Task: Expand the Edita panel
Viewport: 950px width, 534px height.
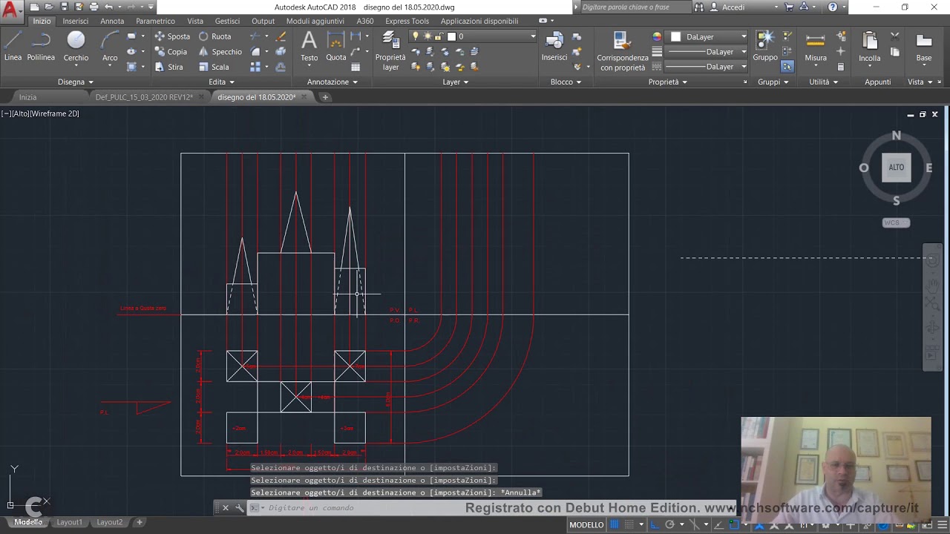Action: point(221,82)
